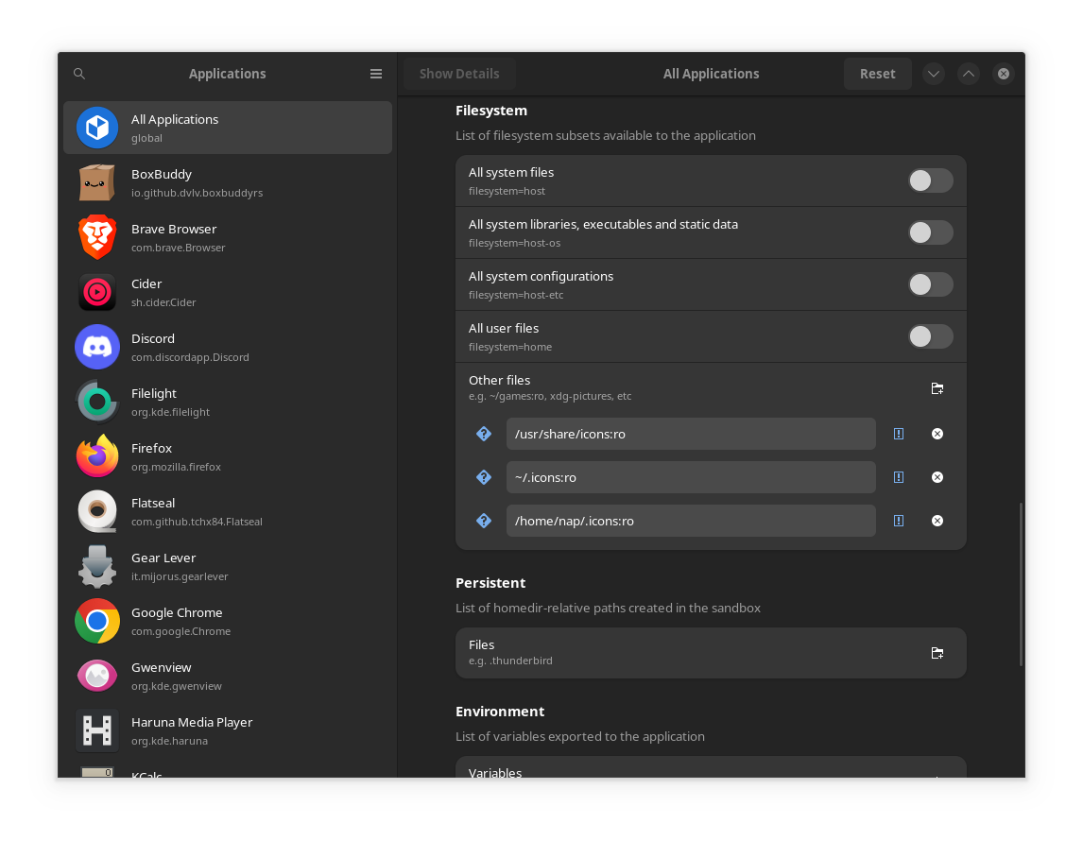Select the it.mijorus.gearlever label

point(180,576)
